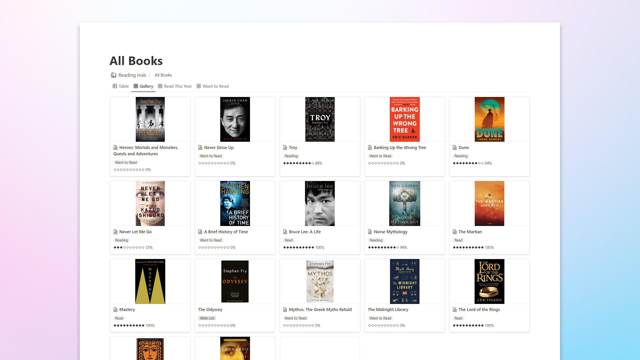The height and width of the screenshot is (360, 640).
Task: Click the Mythos book cover
Action: (x=320, y=281)
